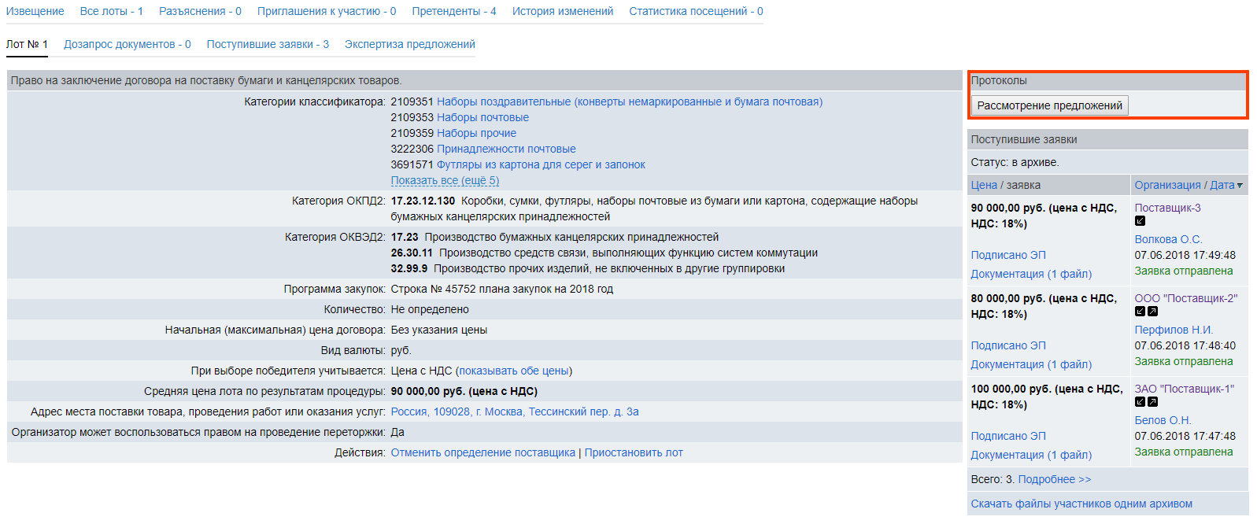Open Документация (1 файл) for 80 000,00 bid
The height and width of the screenshot is (524, 1257).
[1031, 364]
